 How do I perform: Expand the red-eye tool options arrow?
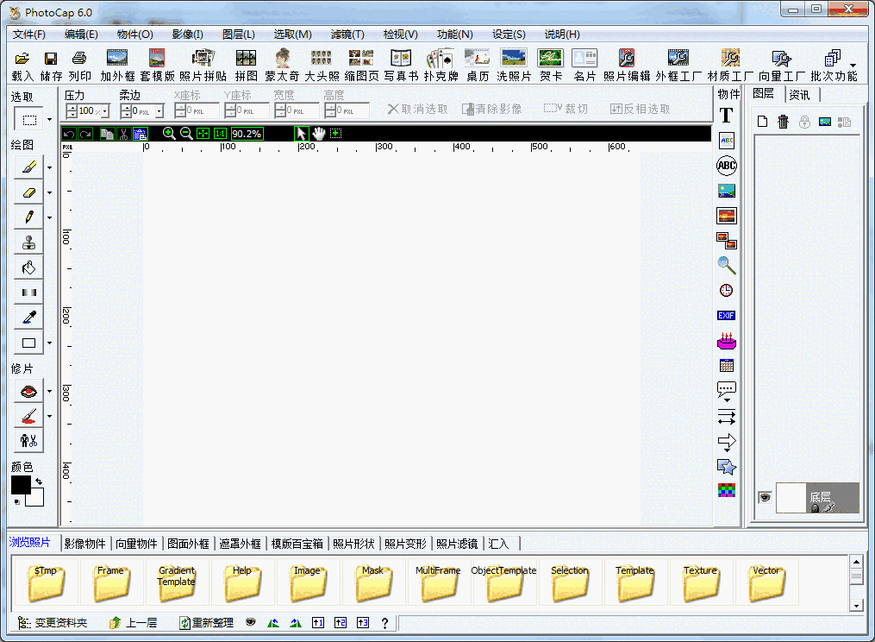point(49,391)
